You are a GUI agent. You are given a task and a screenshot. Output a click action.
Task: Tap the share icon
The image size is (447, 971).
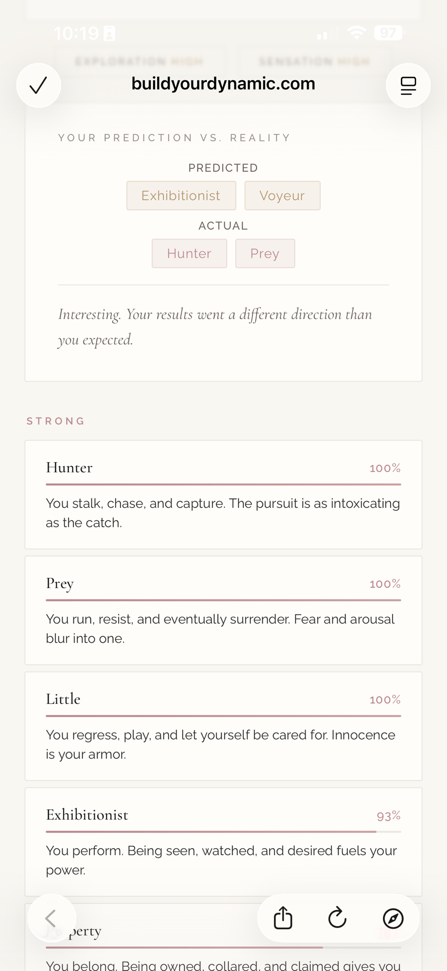pyautogui.click(x=283, y=918)
